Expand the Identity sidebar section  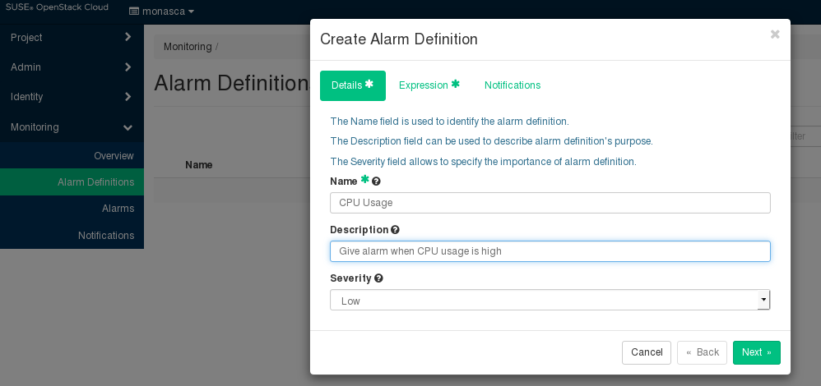tap(72, 97)
